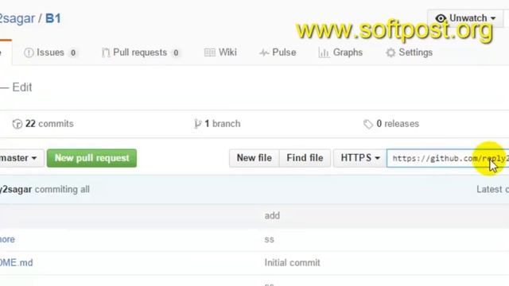The width and height of the screenshot is (509, 286).
Task: Click the New pull request button
Action: [92, 158]
